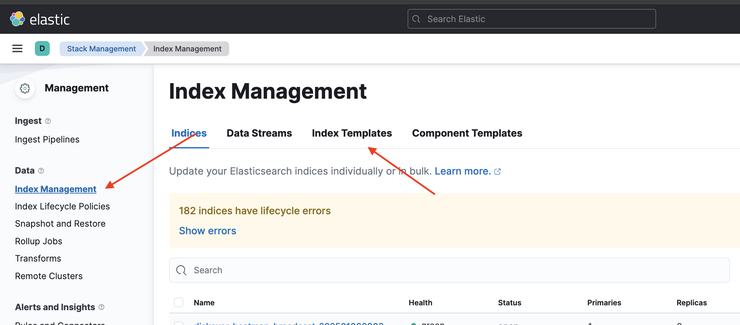Sort by Replicas column header
Screen dimensions: 740x325
point(692,303)
